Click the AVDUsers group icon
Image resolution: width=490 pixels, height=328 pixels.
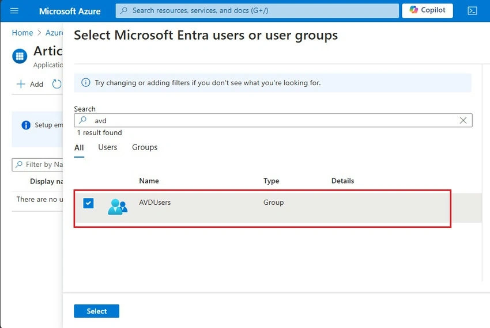[x=118, y=207]
